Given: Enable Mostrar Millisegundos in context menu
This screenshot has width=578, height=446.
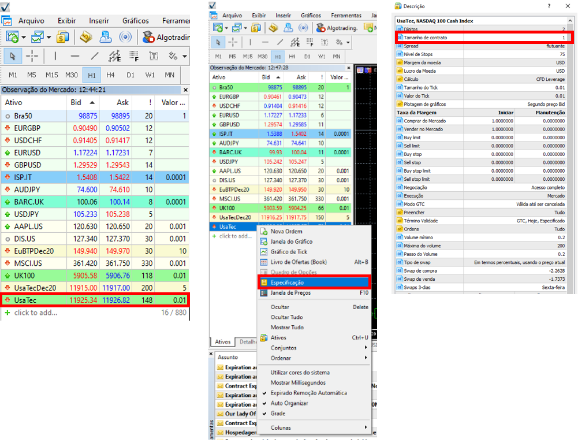Looking at the screenshot, I should tap(298, 382).
